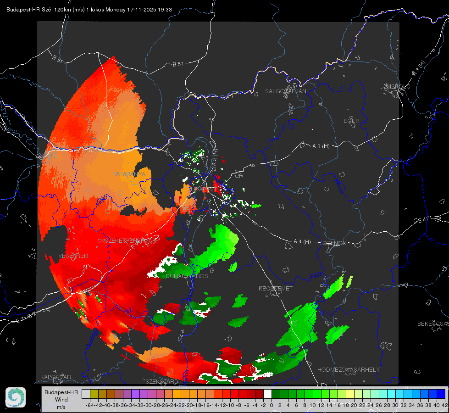
Task: Click the MISKOLC city label
Action: tap(398, 86)
